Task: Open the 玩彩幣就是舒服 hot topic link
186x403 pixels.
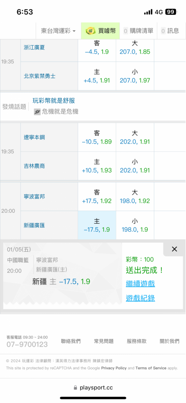Action: (54, 100)
